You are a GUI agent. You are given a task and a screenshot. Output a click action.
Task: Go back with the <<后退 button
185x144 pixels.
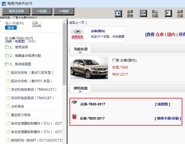coord(42,11)
